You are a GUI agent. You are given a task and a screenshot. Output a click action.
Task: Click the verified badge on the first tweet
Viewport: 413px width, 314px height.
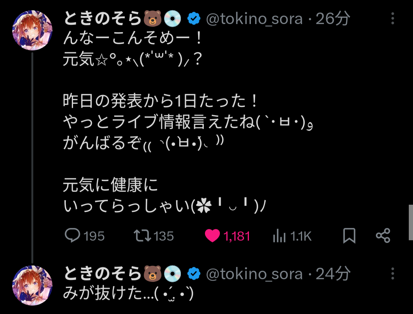(194, 18)
